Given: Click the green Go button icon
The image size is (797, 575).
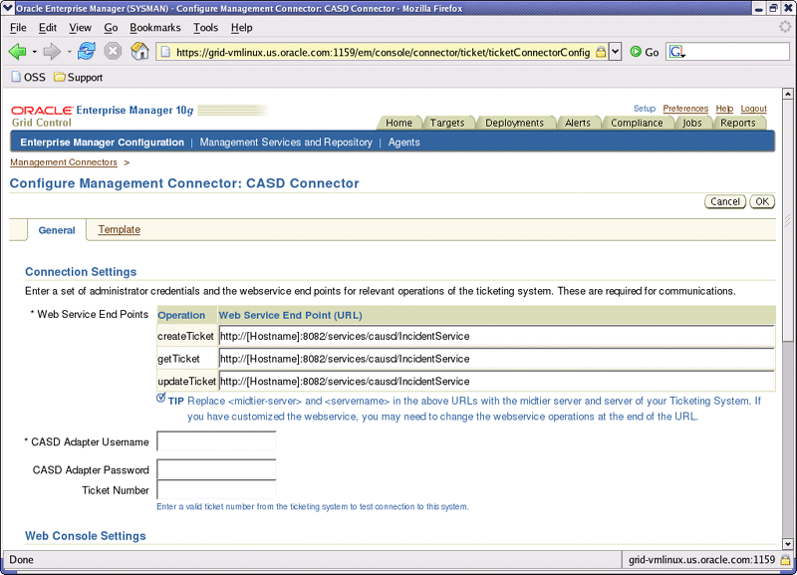Looking at the screenshot, I should click(x=636, y=52).
